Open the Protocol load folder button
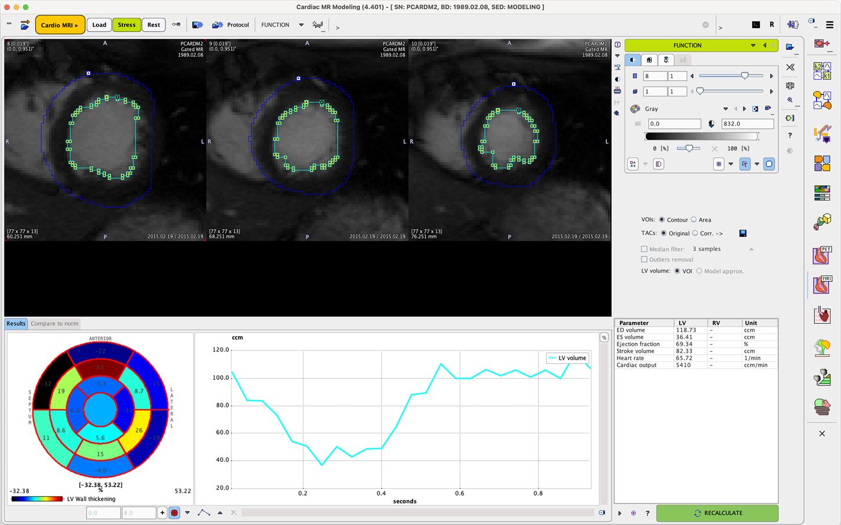This screenshot has width=841, height=525. point(230,25)
